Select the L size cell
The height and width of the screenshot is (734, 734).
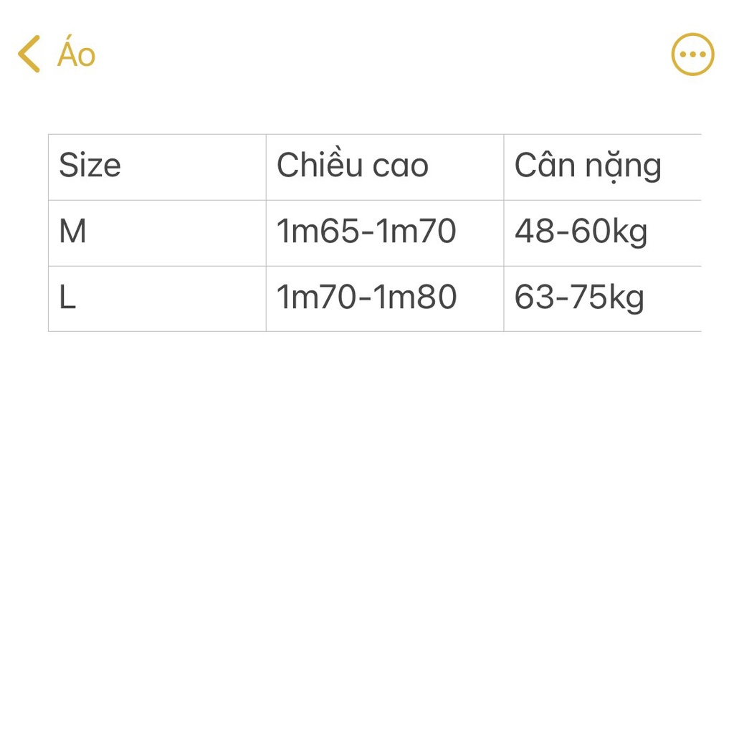click(67, 298)
